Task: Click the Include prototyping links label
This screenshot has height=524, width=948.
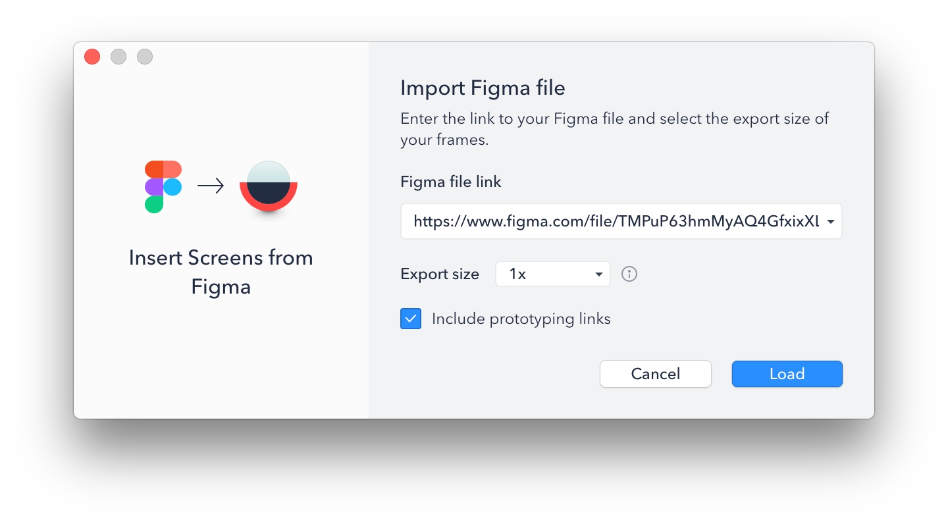Action: (521, 319)
